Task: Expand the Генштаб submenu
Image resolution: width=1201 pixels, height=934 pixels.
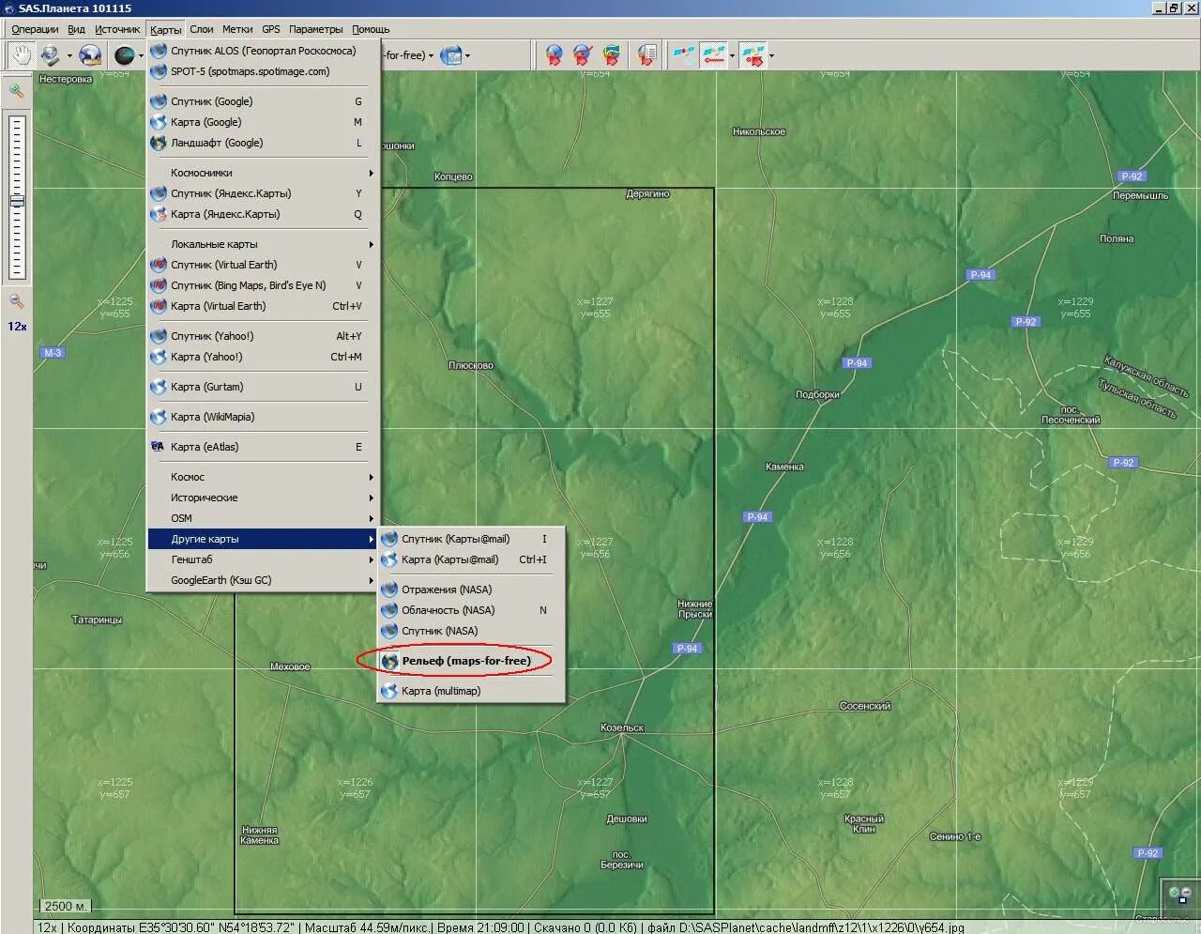Action: [x=263, y=559]
